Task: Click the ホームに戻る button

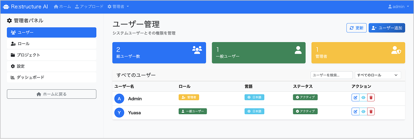Action: (51, 94)
